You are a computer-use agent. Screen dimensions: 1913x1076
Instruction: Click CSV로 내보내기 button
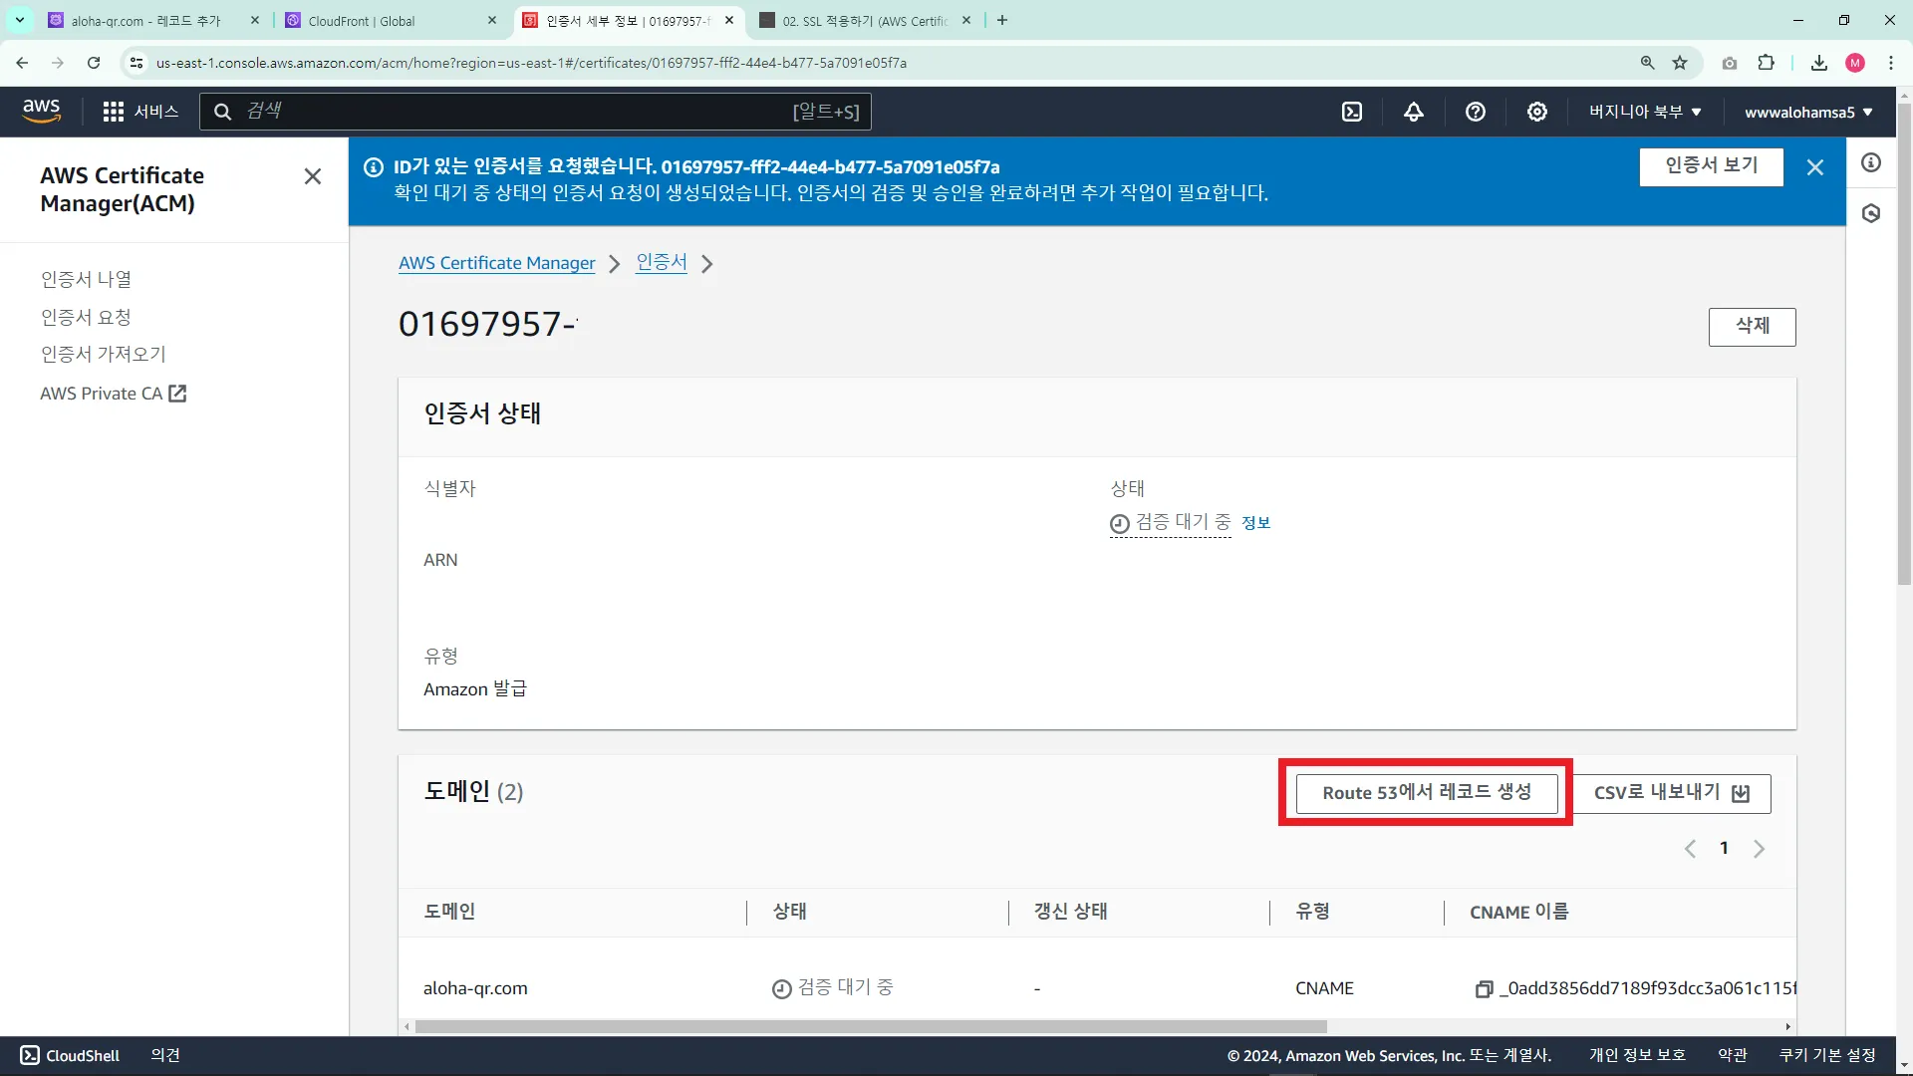click(x=1670, y=793)
